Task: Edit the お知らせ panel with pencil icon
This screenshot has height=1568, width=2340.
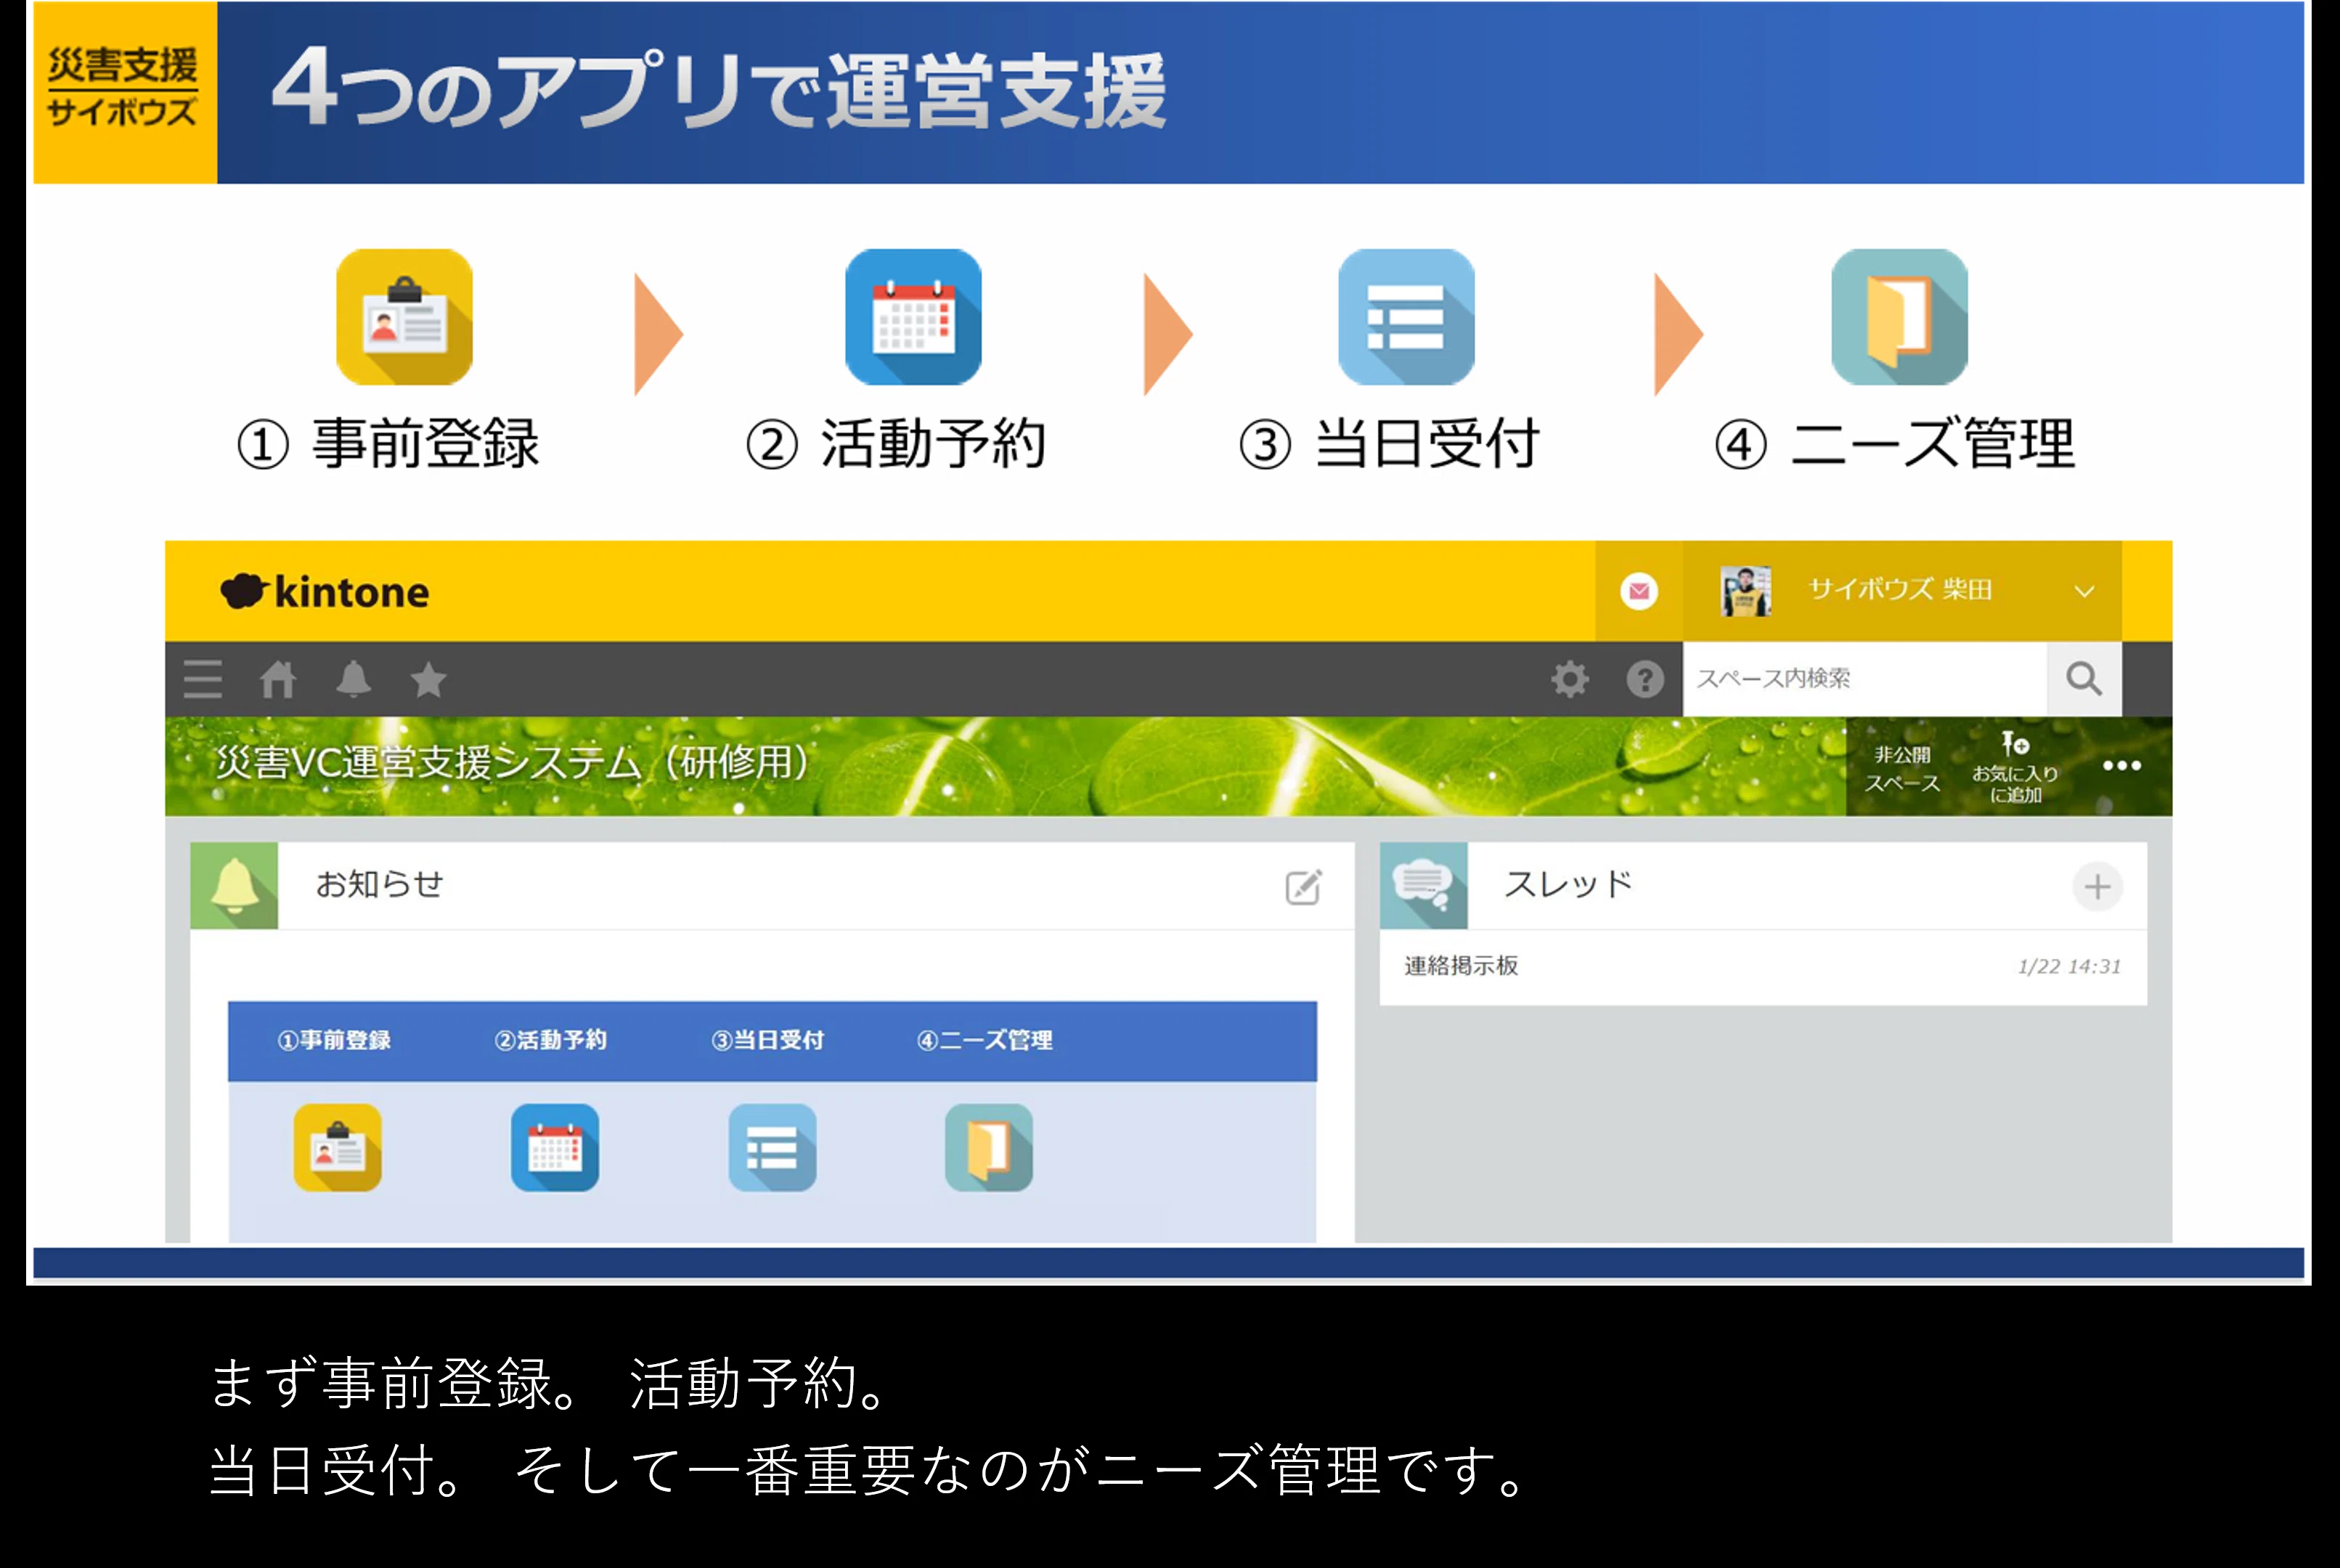Action: 1304,887
